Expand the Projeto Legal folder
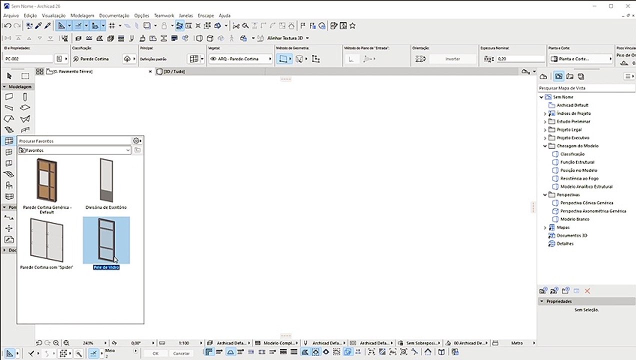The height and width of the screenshot is (360, 636). (x=545, y=129)
